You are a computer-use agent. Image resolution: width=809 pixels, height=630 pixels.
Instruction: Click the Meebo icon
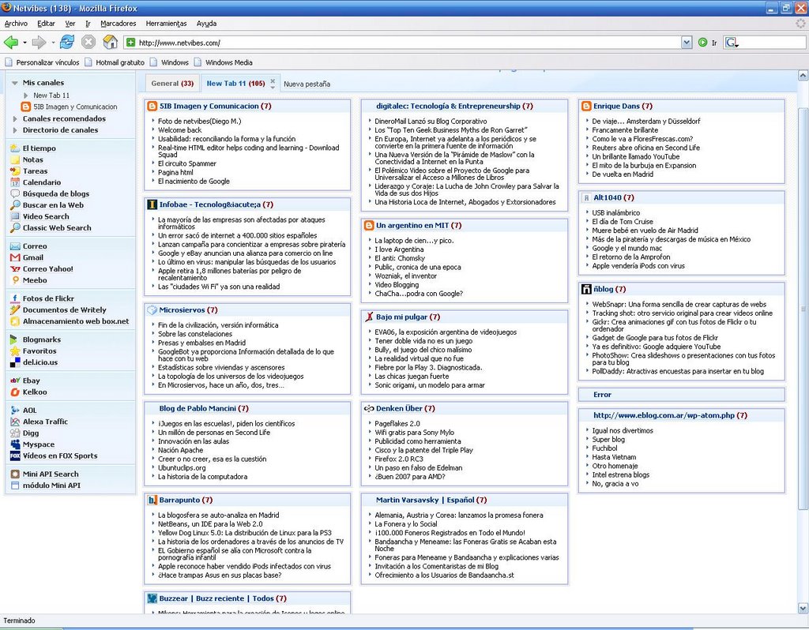pyautogui.click(x=15, y=280)
